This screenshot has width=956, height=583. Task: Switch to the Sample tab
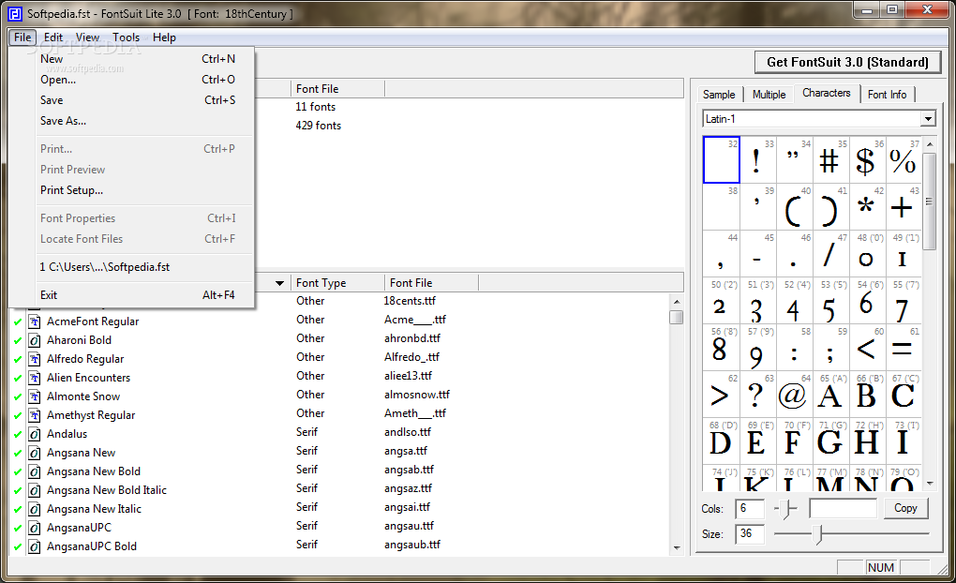719,95
